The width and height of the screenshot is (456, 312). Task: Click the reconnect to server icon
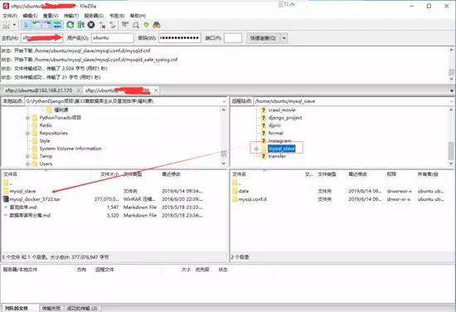112,25
